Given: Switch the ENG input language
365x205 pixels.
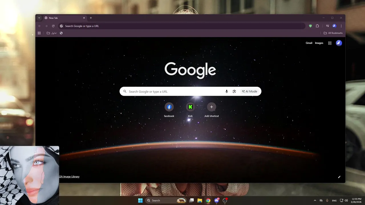Looking at the screenshot, I should 334,200.
